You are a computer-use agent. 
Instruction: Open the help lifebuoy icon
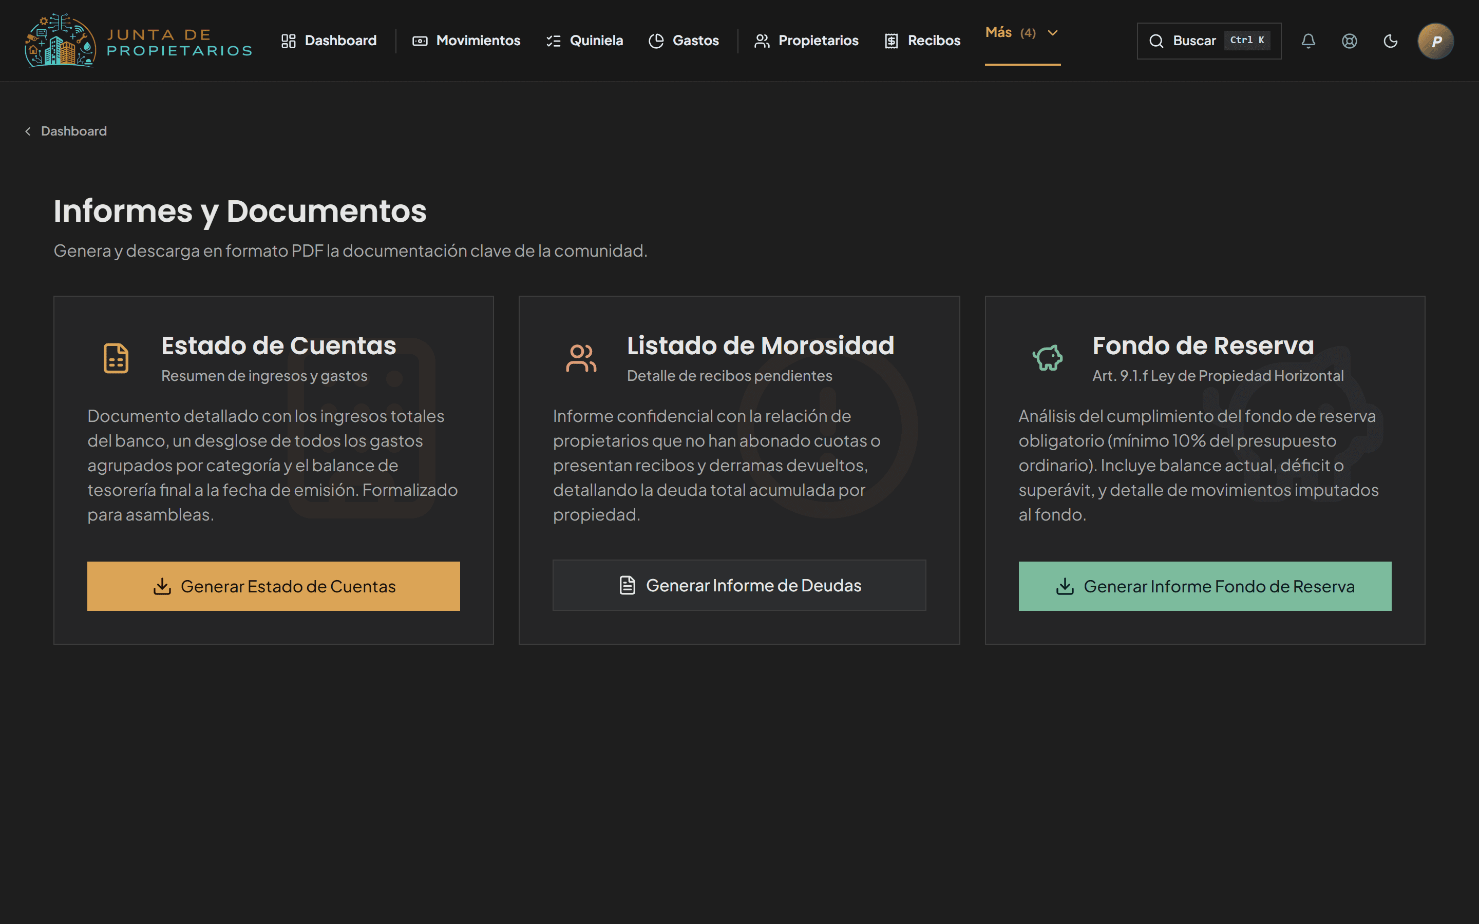[1350, 41]
